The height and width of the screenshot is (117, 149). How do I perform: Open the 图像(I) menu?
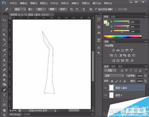point(34,3)
